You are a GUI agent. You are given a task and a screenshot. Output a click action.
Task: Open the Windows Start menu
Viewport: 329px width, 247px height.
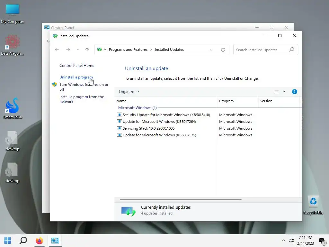coord(8,241)
